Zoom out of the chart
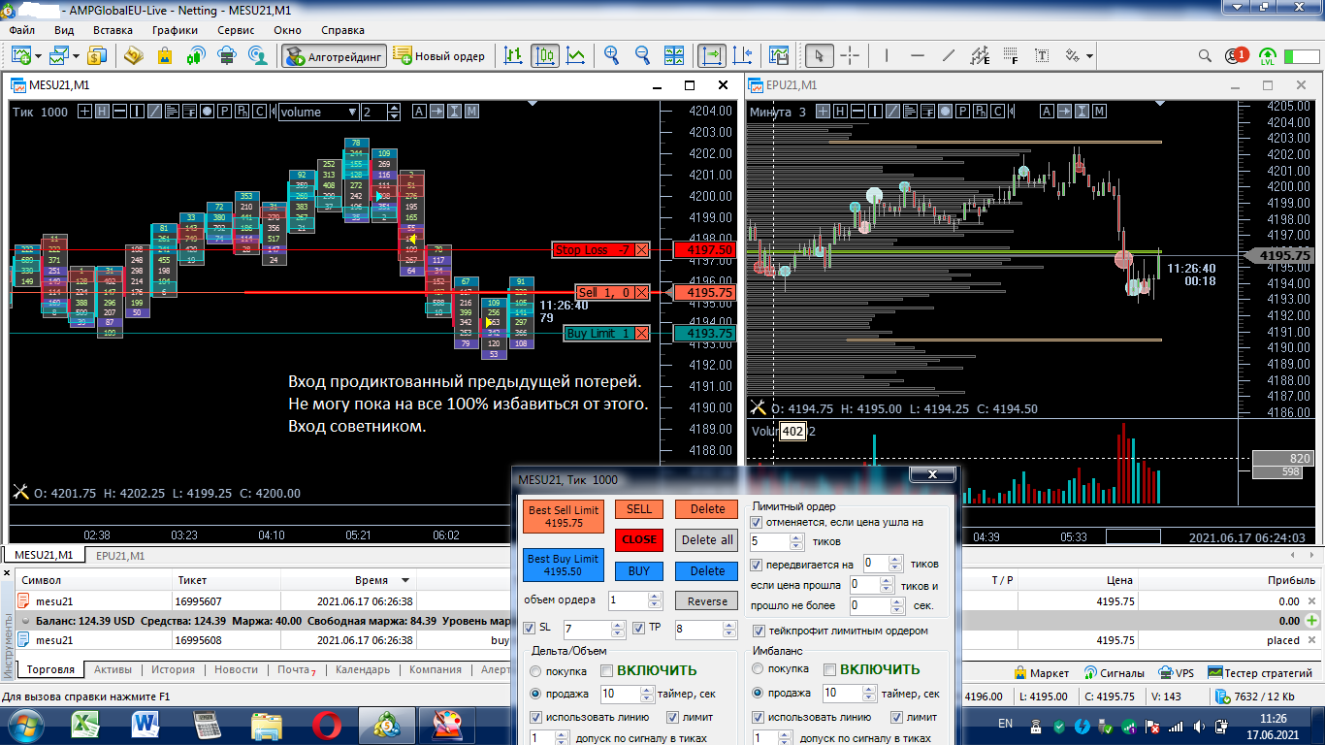The height and width of the screenshot is (745, 1325). coord(642,55)
